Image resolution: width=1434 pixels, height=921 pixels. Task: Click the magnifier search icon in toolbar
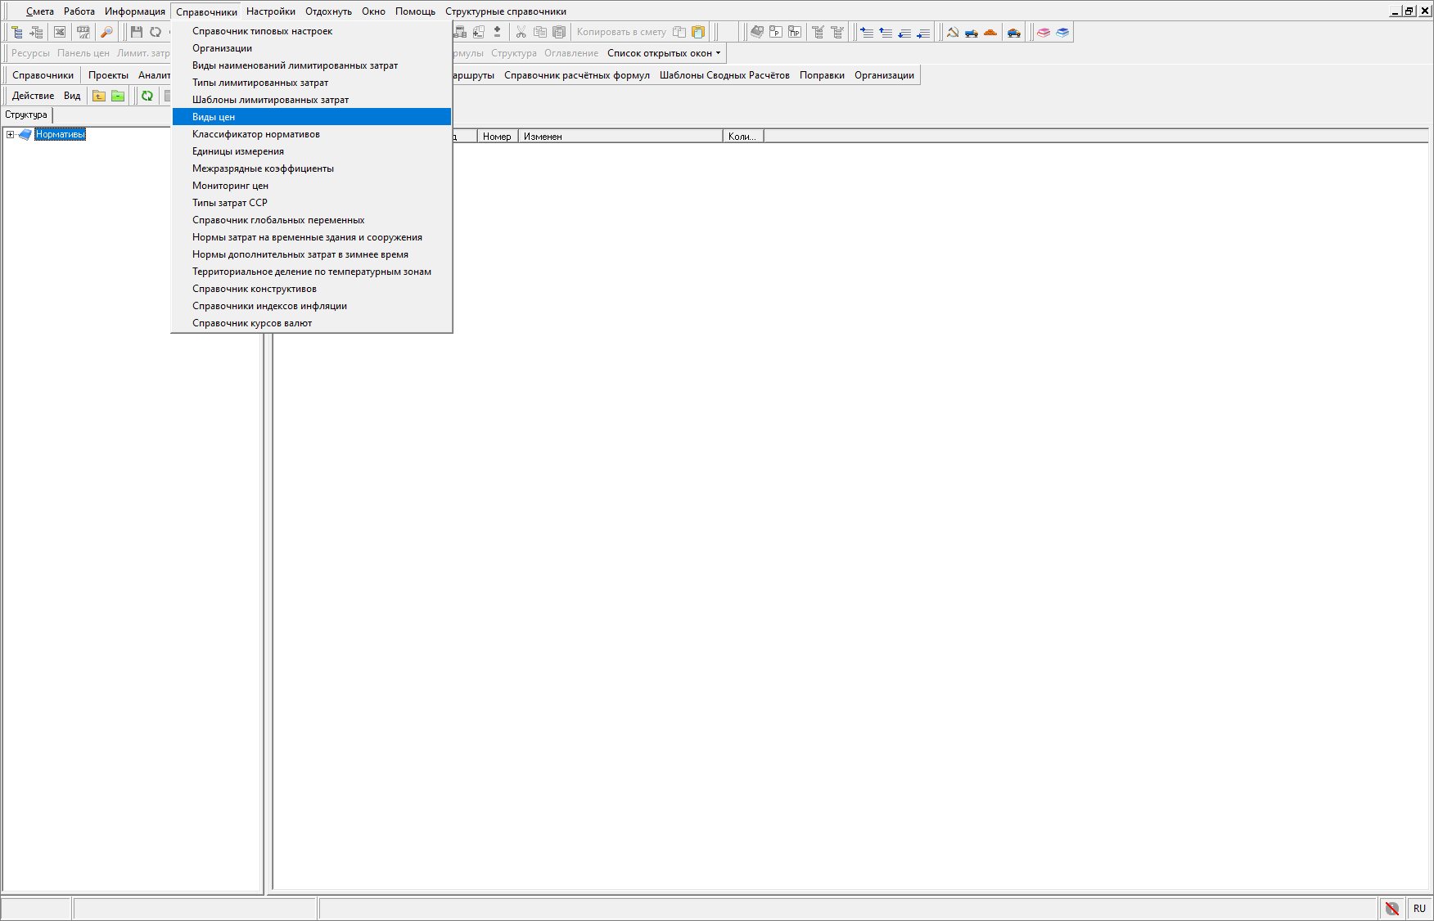tap(106, 32)
